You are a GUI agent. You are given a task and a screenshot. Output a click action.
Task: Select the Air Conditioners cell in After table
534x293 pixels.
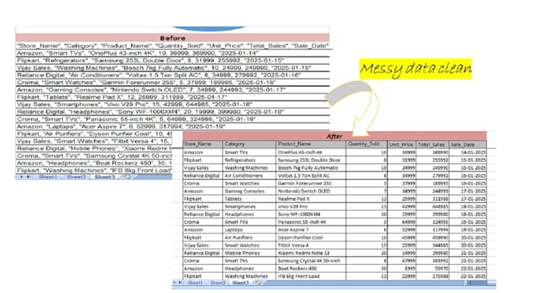pyautogui.click(x=249, y=175)
